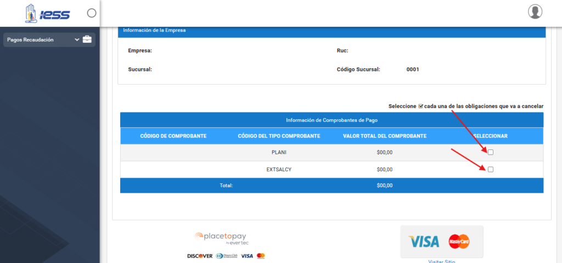Click the PlacetoPay by Evertec logo
Viewport: 562px width, 263px height.
coord(221,238)
